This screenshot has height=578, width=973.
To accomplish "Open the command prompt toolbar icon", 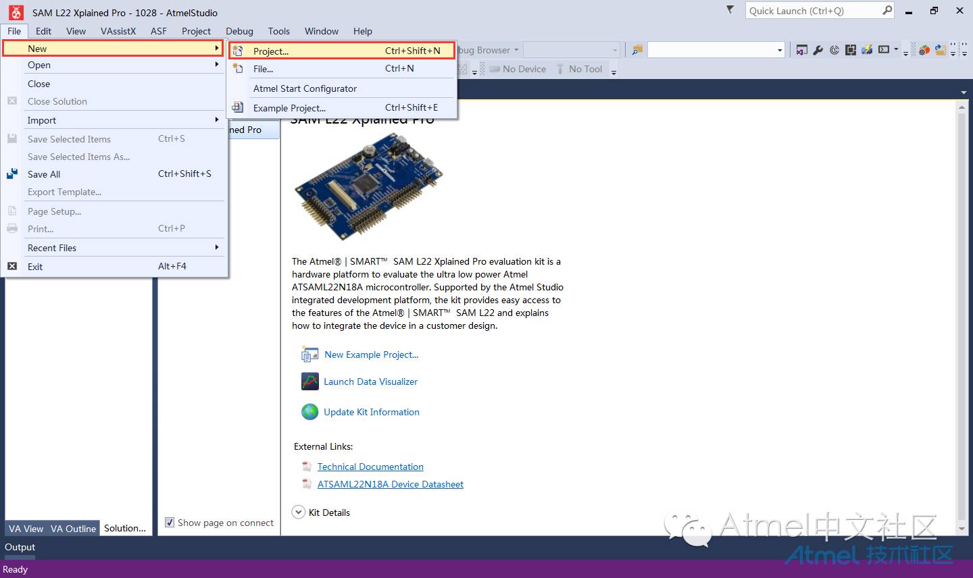I will click(x=884, y=50).
